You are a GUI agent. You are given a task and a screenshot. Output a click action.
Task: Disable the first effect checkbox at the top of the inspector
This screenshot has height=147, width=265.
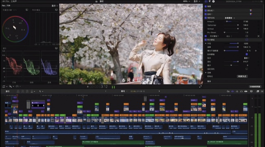[x=205, y=7]
